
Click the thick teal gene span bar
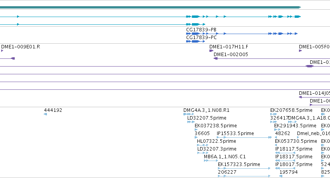click(x=150, y=7)
